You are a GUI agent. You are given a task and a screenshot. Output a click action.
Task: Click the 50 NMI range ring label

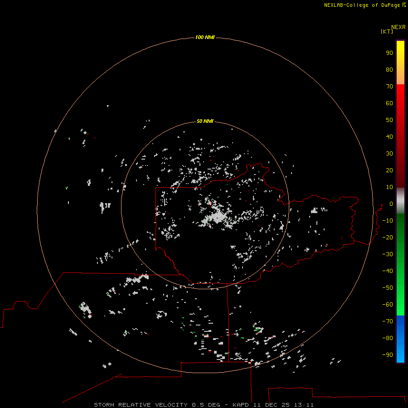(x=205, y=121)
